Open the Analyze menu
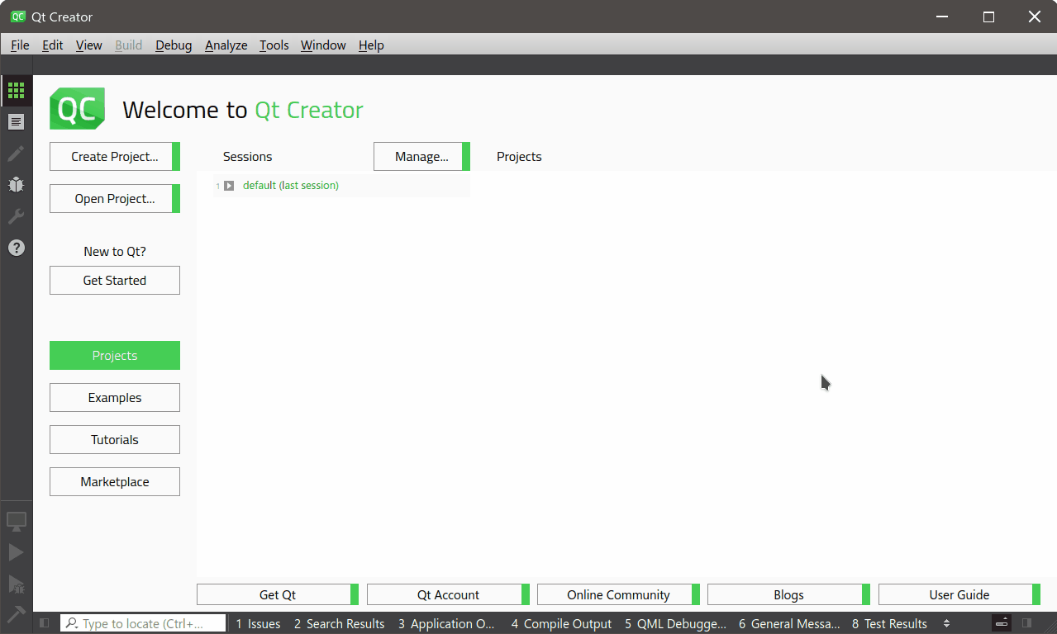1057x634 pixels. [226, 45]
